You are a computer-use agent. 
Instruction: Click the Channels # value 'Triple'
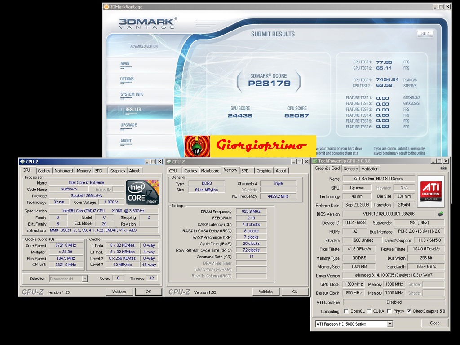click(278, 183)
